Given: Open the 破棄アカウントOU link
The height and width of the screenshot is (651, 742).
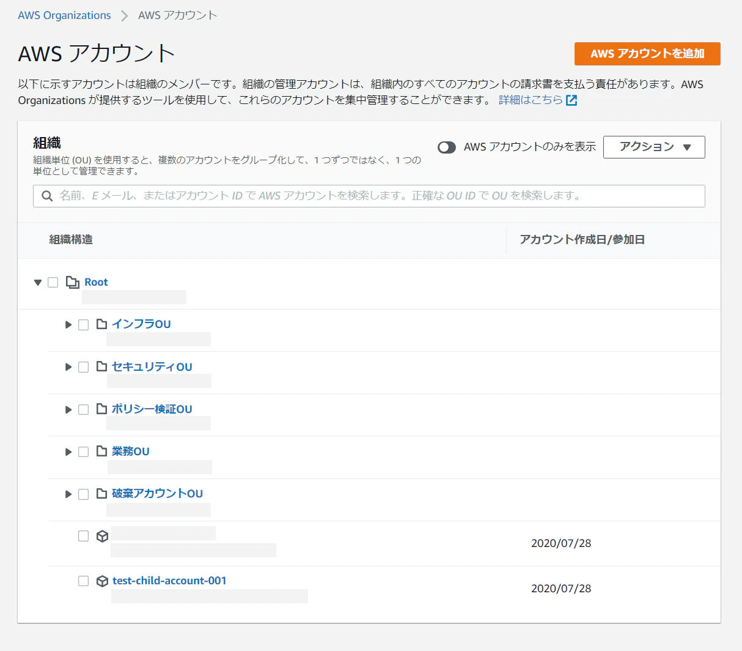Looking at the screenshot, I should pos(158,493).
